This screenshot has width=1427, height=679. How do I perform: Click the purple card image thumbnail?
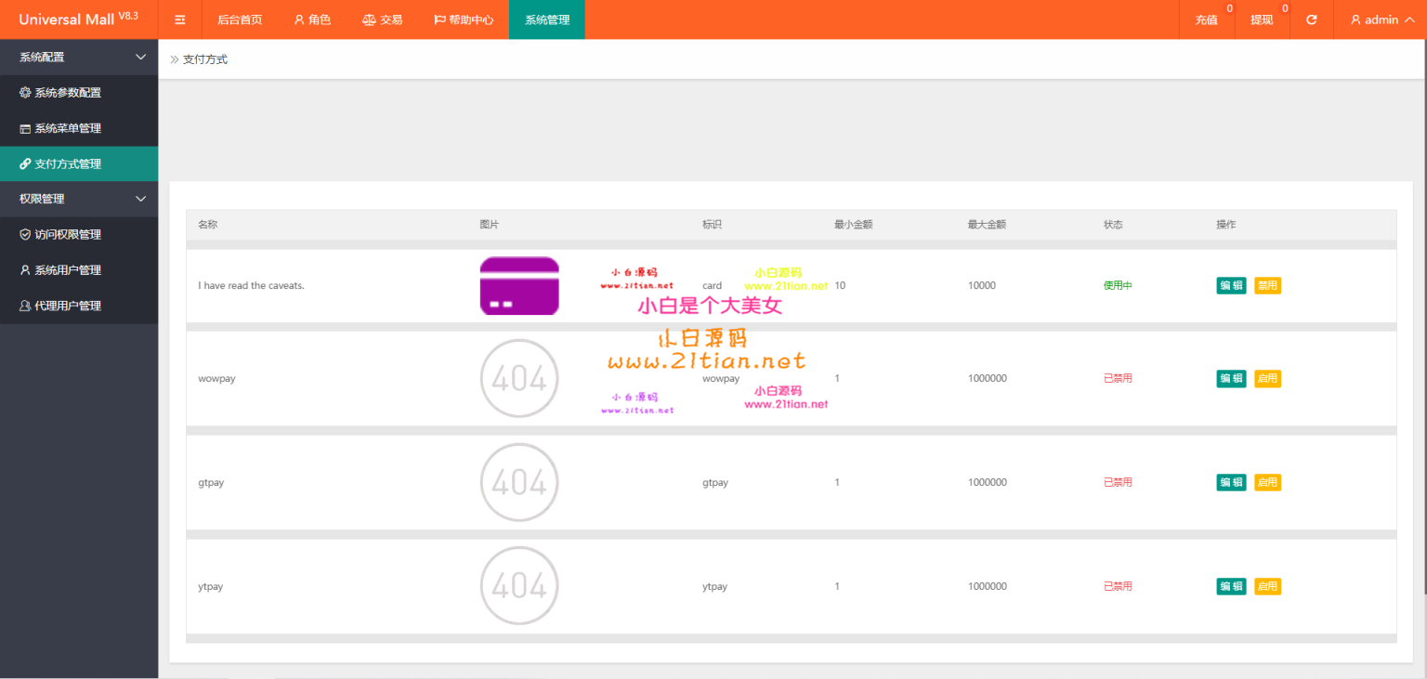pyautogui.click(x=518, y=285)
